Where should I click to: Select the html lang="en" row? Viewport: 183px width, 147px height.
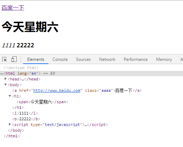coord(91,73)
